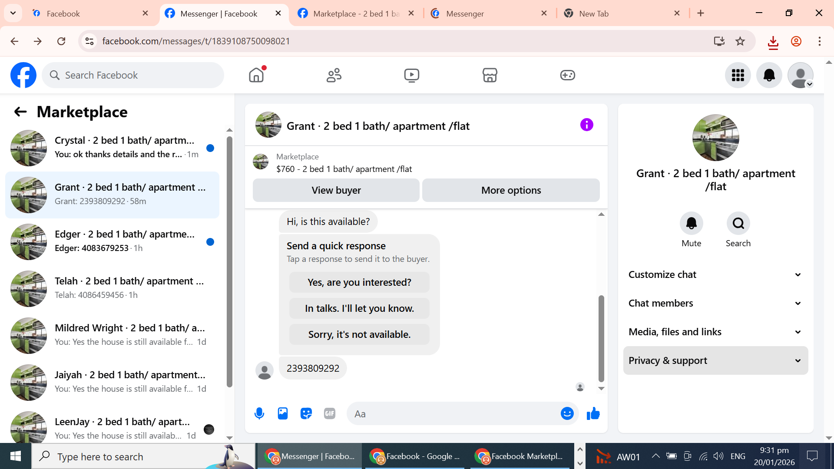Click the Search Facebook field
The image size is (834, 469).
point(133,75)
